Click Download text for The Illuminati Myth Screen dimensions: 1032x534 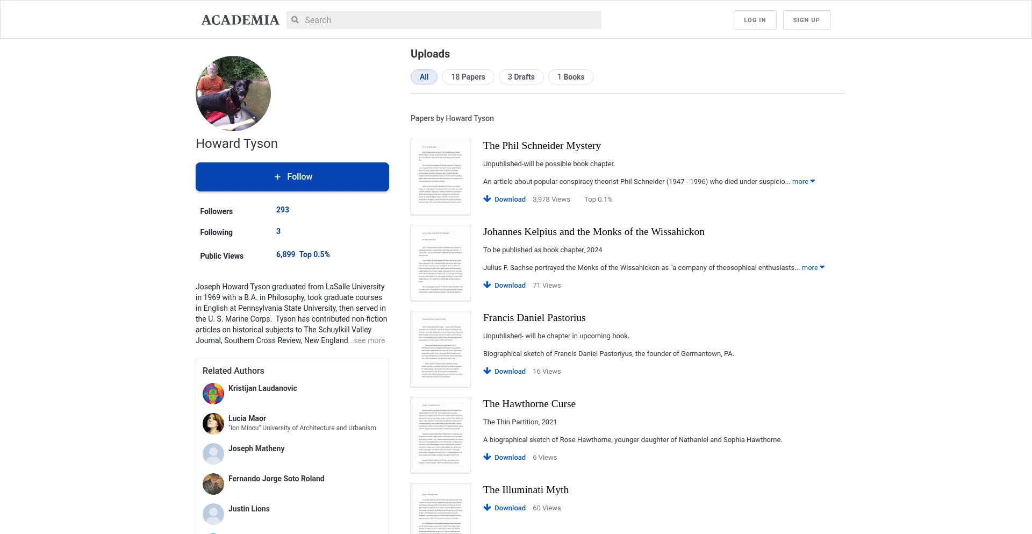click(x=510, y=508)
